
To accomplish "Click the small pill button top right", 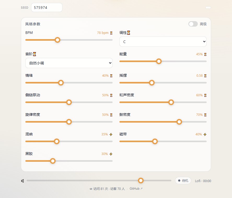I will pos(208,8).
